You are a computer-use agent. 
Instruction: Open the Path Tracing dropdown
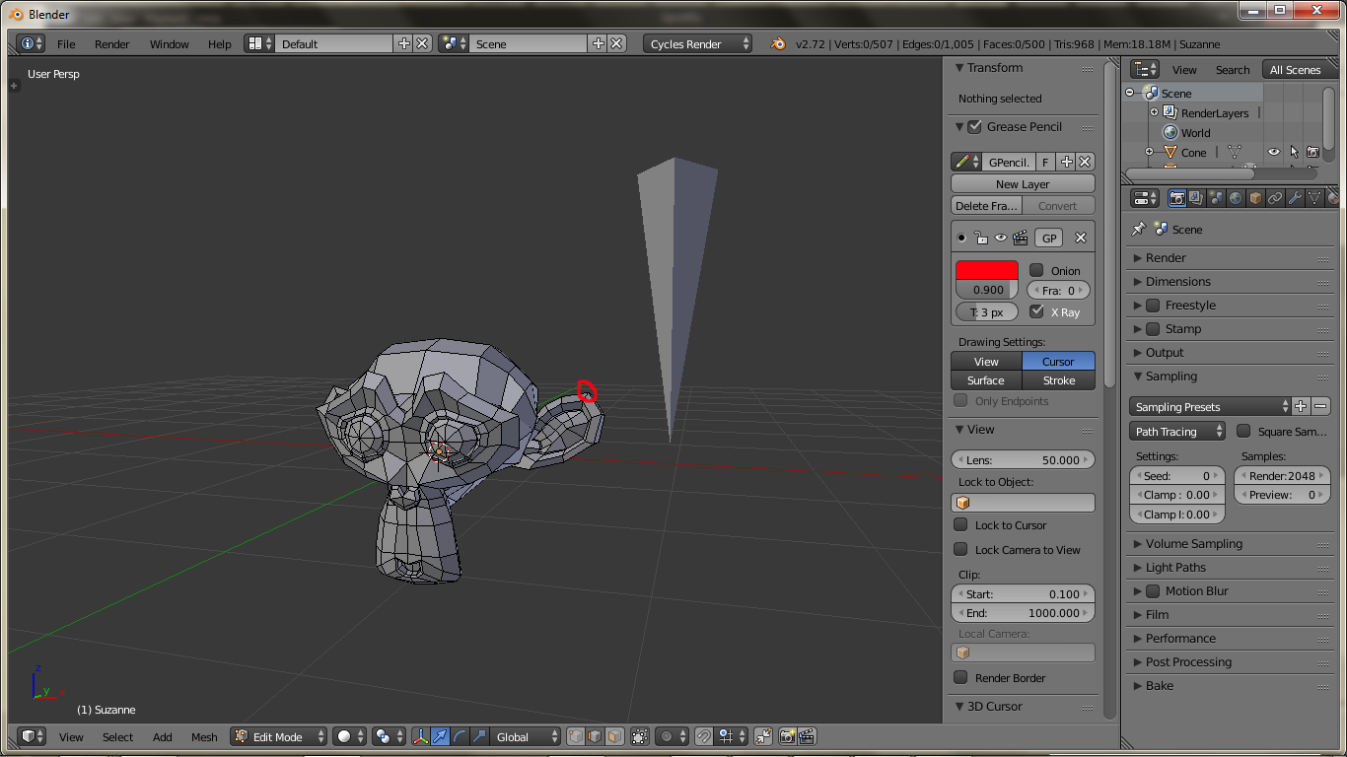pos(1177,432)
